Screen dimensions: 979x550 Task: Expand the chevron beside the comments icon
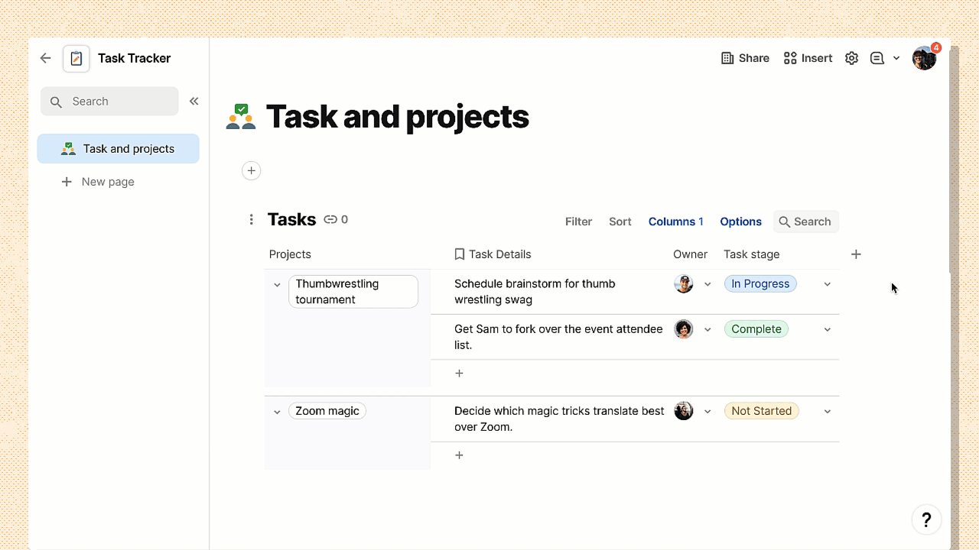[x=896, y=57]
